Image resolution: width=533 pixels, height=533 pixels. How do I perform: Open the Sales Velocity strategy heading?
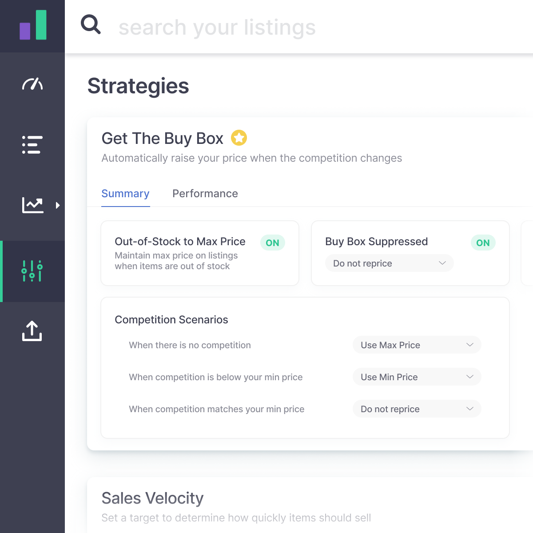click(152, 498)
